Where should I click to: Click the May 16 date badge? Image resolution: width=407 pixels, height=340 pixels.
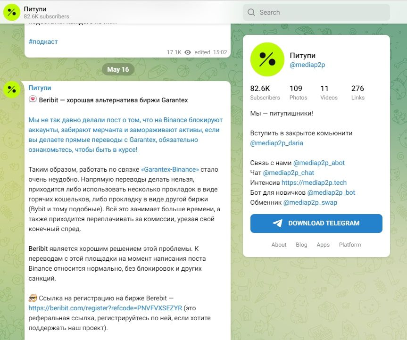(x=118, y=69)
